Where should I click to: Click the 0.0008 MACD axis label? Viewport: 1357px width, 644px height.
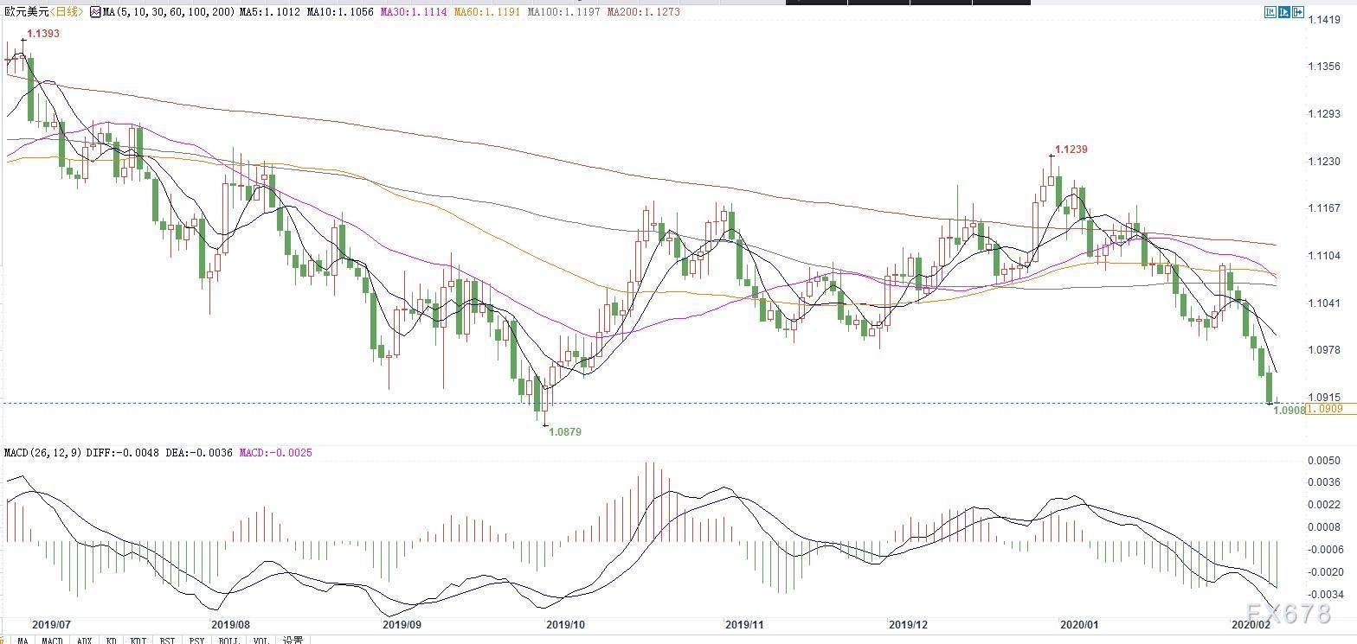[x=1325, y=527]
